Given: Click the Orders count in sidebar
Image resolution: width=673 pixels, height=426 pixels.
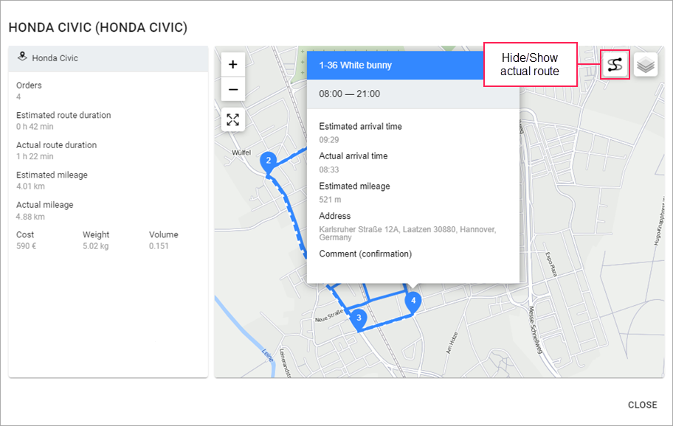Looking at the screenshot, I should [x=19, y=97].
